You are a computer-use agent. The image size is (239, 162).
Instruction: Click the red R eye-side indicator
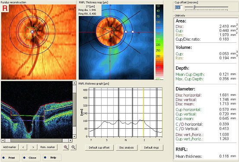5,8
